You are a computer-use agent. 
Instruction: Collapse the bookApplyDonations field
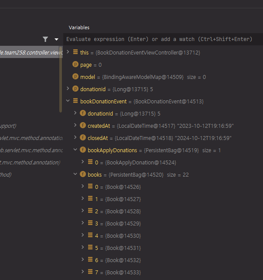(75, 150)
